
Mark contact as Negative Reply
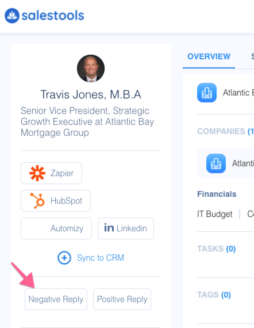[56, 299]
